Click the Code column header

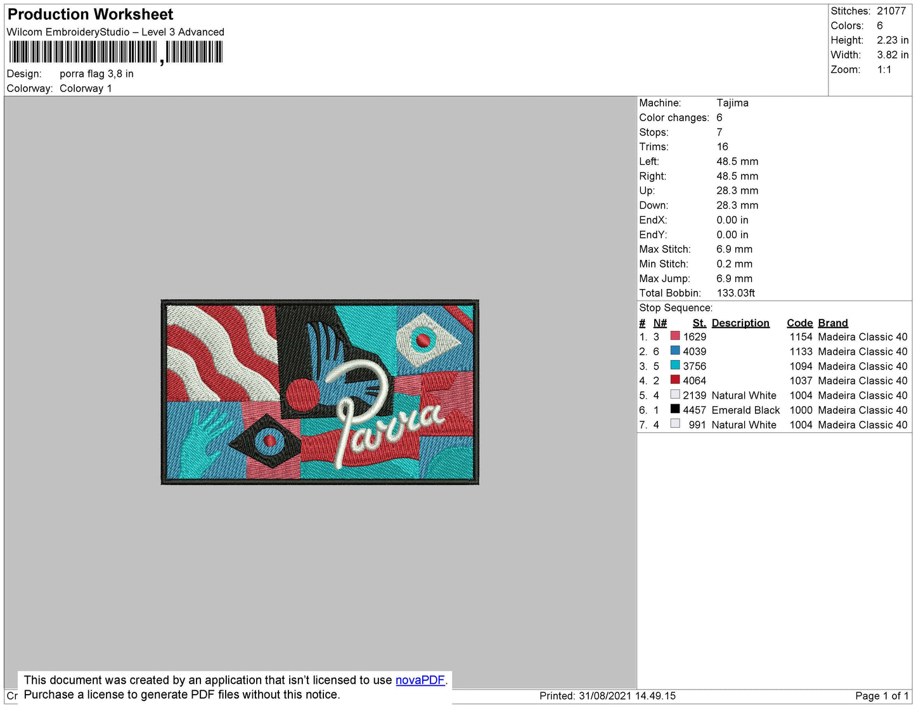coord(799,323)
